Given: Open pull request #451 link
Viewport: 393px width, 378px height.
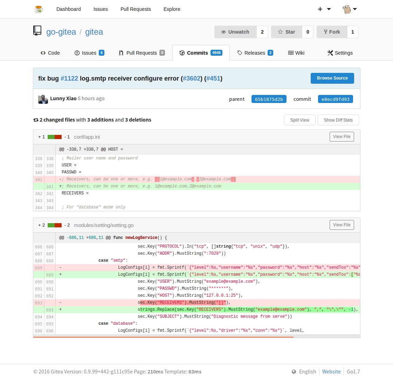Looking at the screenshot, I should (x=213, y=78).
